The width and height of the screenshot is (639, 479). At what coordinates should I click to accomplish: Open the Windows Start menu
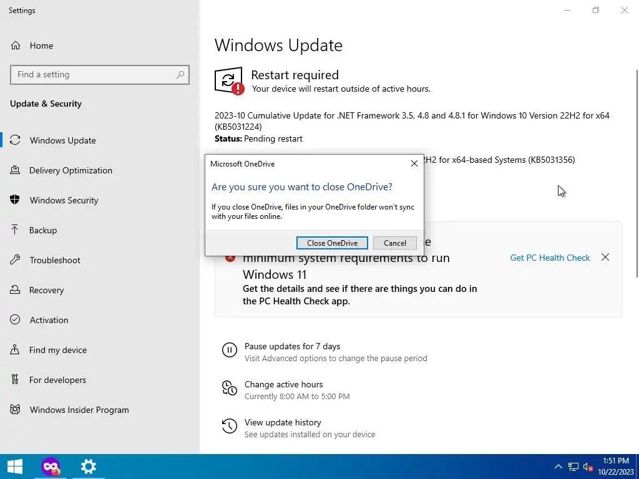point(15,467)
